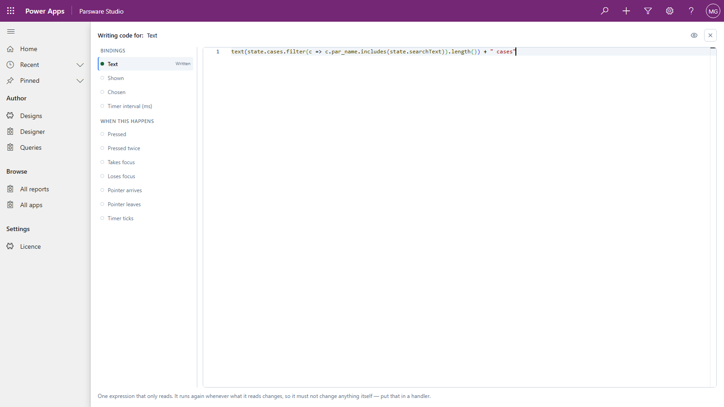Select the Pressed twice event
The width and height of the screenshot is (724, 407).
point(146,148)
